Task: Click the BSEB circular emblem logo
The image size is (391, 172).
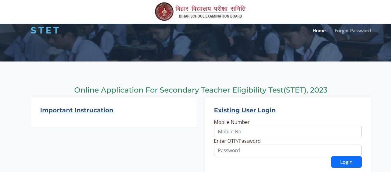Action: click(x=164, y=12)
